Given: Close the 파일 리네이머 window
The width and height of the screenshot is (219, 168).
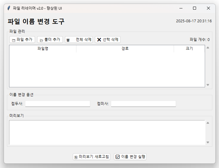Looking at the screenshot, I should tap(208, 8).
